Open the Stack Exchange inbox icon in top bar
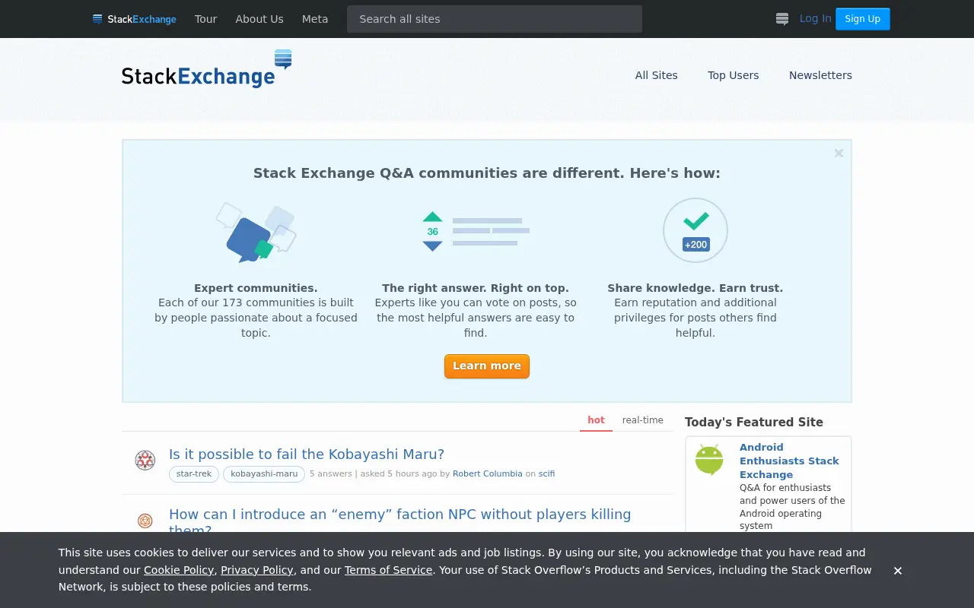The width and height of the screenshot is (974, 608). coord(782,19)
